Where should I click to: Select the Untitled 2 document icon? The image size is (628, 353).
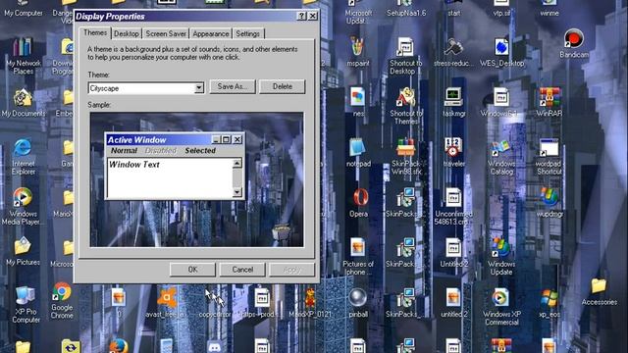click(x=453, y=252)
